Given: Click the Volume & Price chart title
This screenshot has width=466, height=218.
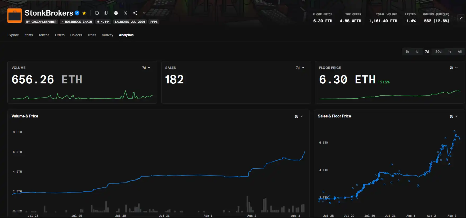Looking at the screenshot, I should click(25, 116).
